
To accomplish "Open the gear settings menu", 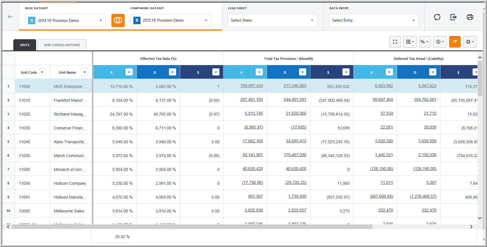I will 470,42.
